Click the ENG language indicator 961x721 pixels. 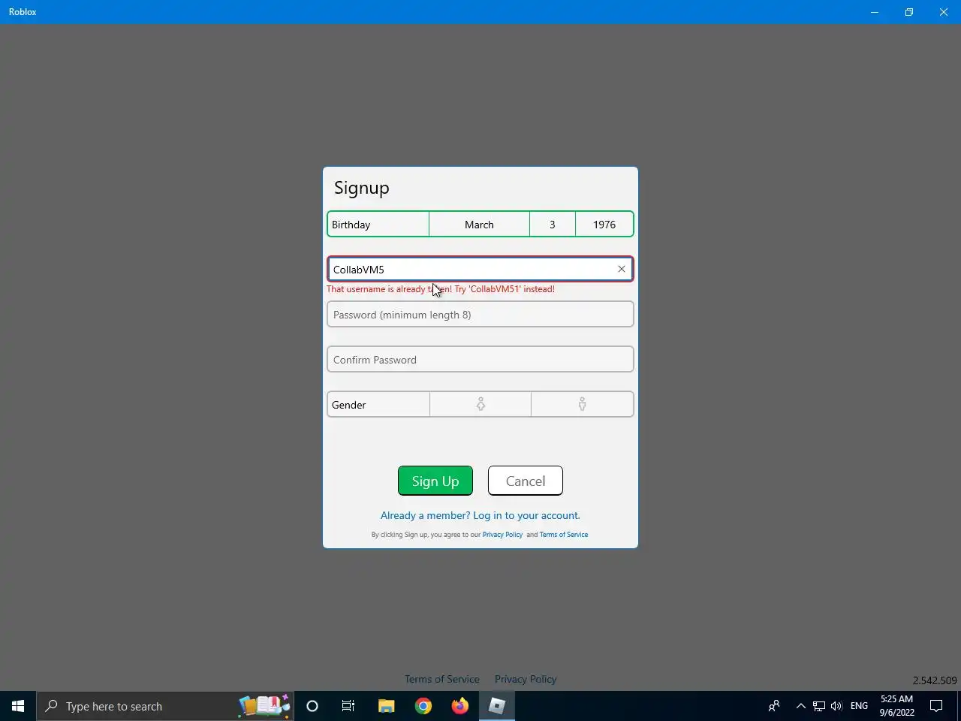coord(859,706)
